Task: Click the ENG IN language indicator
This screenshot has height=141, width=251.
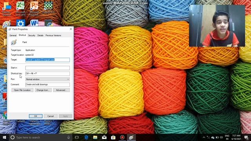Action: pos(227,137)
